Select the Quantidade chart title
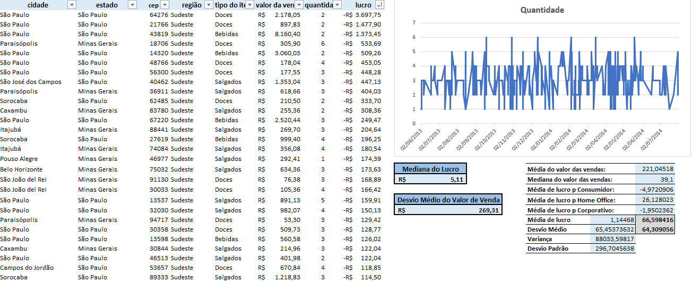692x282 pixels. pos(542,10)
